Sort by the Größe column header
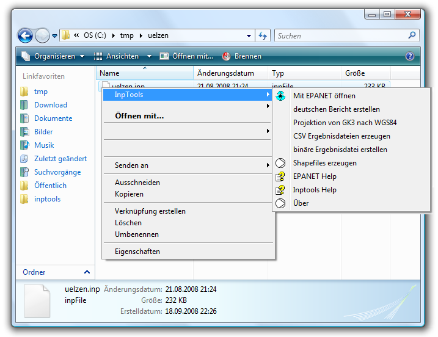The height and width of the screenshot is (337, 438). click(366, 73)
